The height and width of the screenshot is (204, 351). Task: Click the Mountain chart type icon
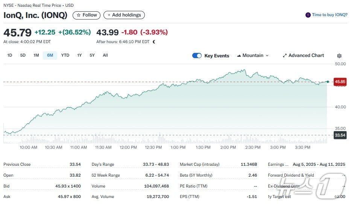[x=239, y=55]
